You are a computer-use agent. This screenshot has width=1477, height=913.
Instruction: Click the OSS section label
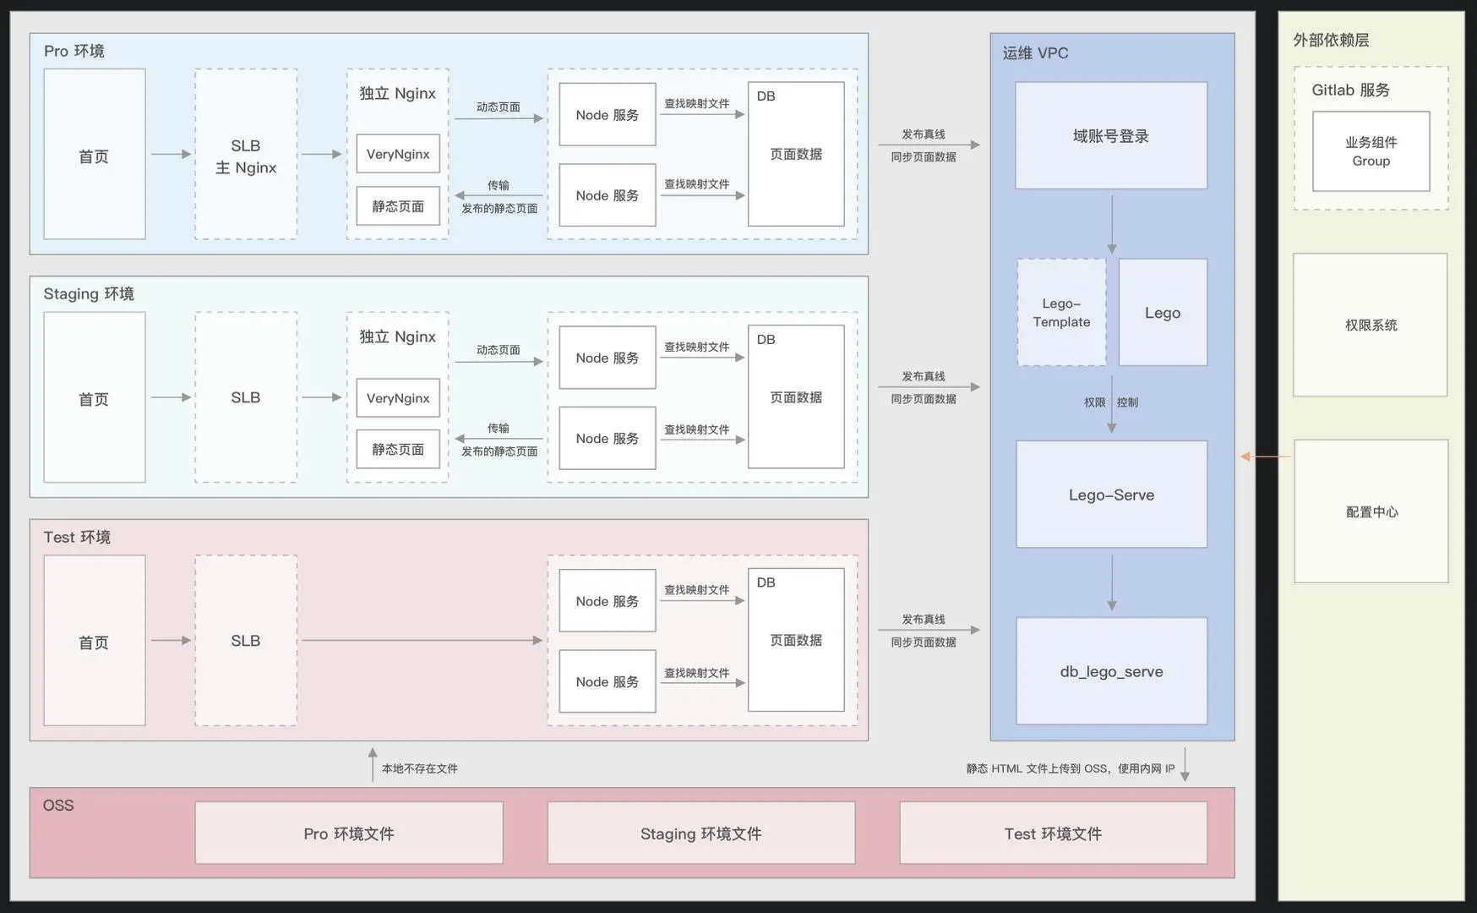pos(58,806)
